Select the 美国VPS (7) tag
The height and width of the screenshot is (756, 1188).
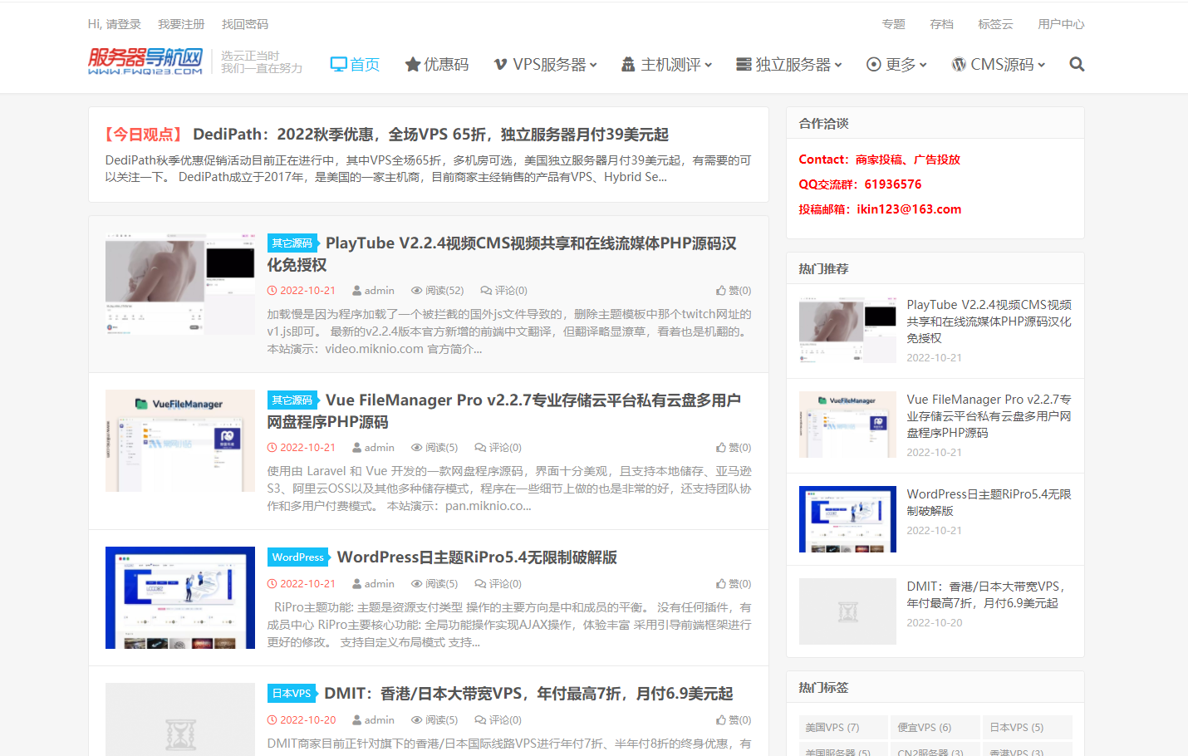[832, 727]
